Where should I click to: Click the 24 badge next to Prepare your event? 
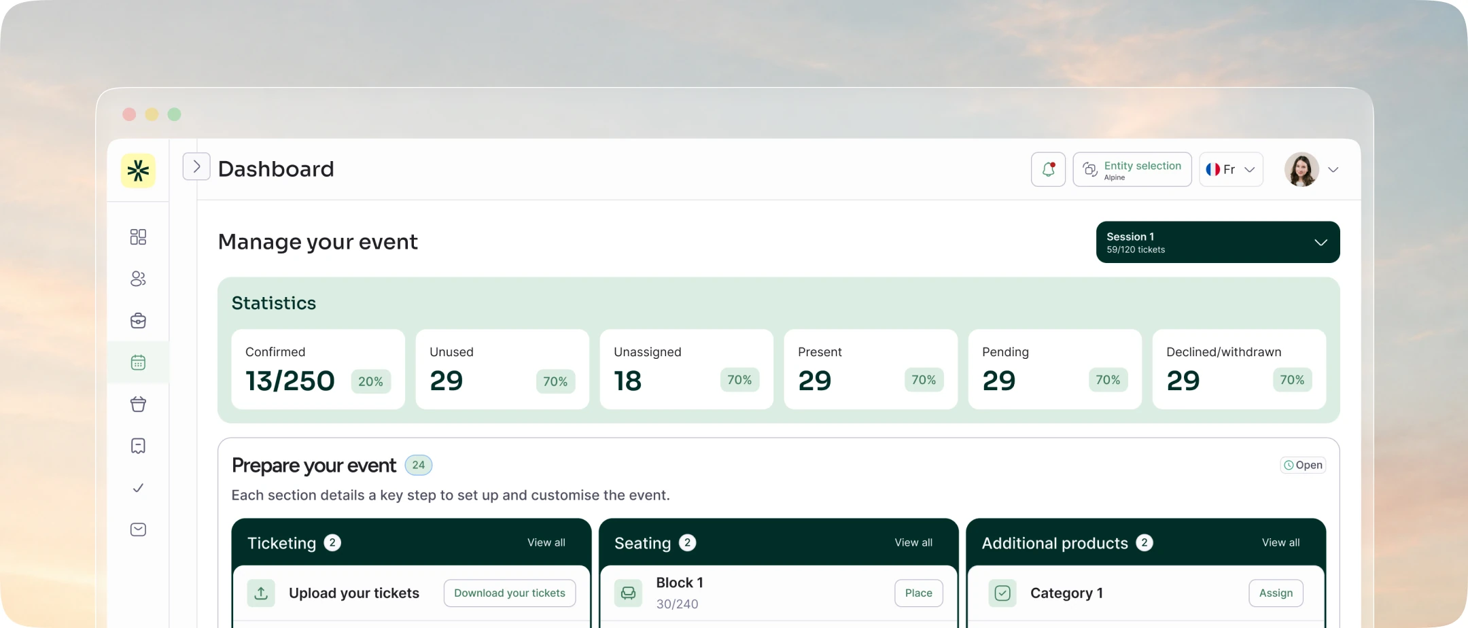[x=419, y=465]
